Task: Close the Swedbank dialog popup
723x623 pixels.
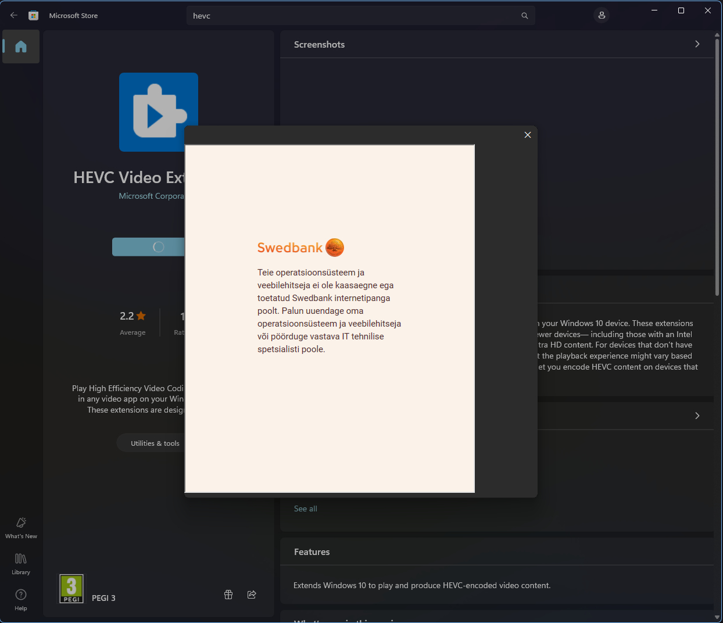Action: (527, 135)
